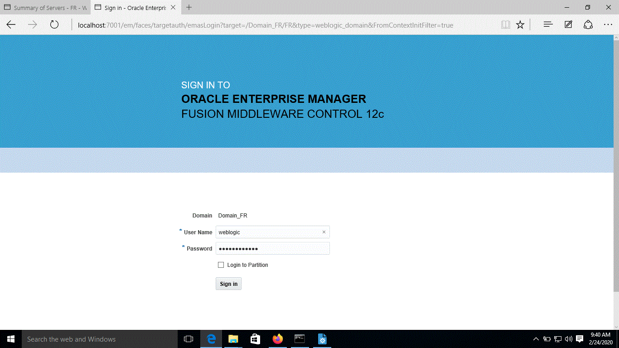Click the Sign in button
This screenshot has width=619, height=348.
tap(228, 284)
